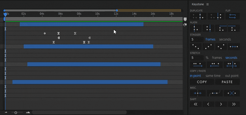Click the Stretch from center icon

point(232,65)
